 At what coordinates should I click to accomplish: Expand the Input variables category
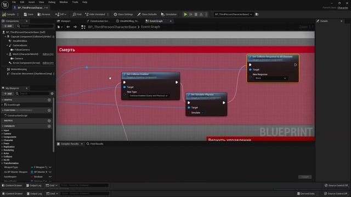click(2, 130)
